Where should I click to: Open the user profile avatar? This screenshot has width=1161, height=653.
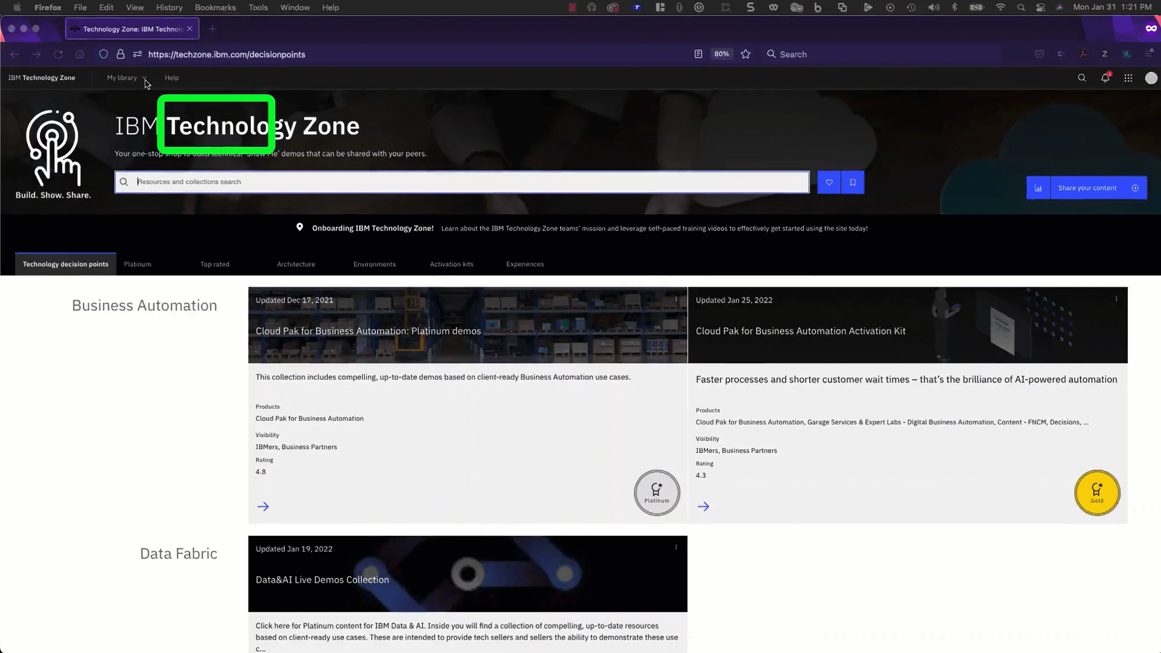[1151, 78]
